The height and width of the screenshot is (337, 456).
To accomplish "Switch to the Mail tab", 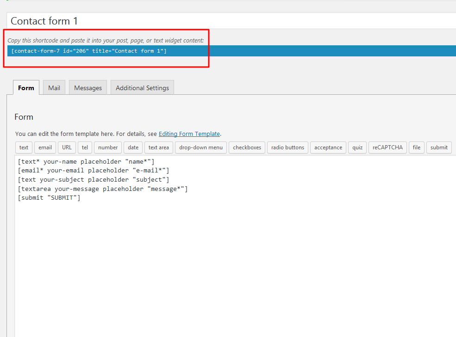I will tap(54, 88).
